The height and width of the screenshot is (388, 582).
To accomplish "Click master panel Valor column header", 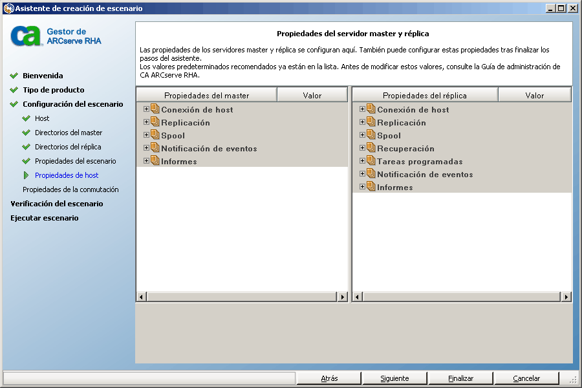I will [312, 96].
